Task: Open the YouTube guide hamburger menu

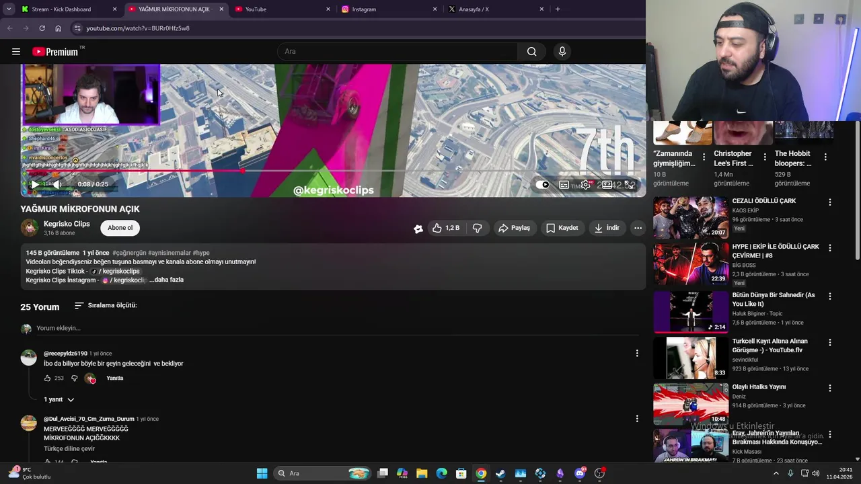Action: (16, 52)
